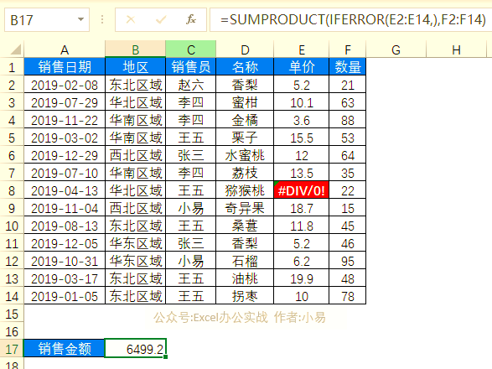Select row 17 header

point(12,348)
